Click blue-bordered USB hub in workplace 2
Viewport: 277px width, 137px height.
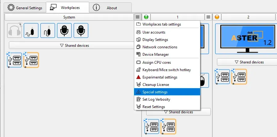click(x=223, y=77)
